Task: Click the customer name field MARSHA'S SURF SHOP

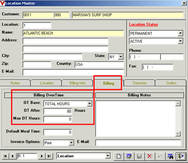Action: 127,15
